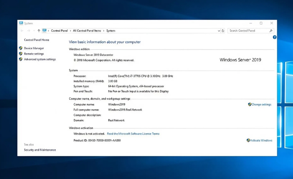
Task: Click shield icon beside Change settings
Action: [250, 104]
